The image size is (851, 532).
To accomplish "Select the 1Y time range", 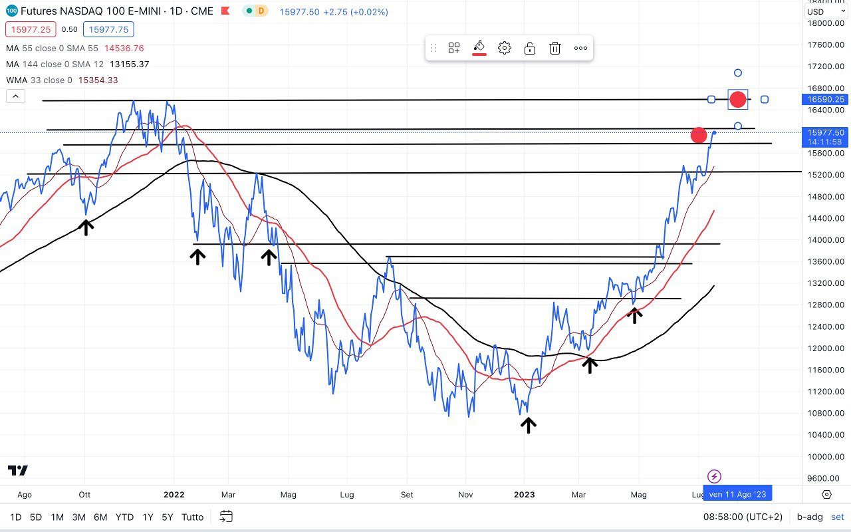I will (x=148, y=517).
